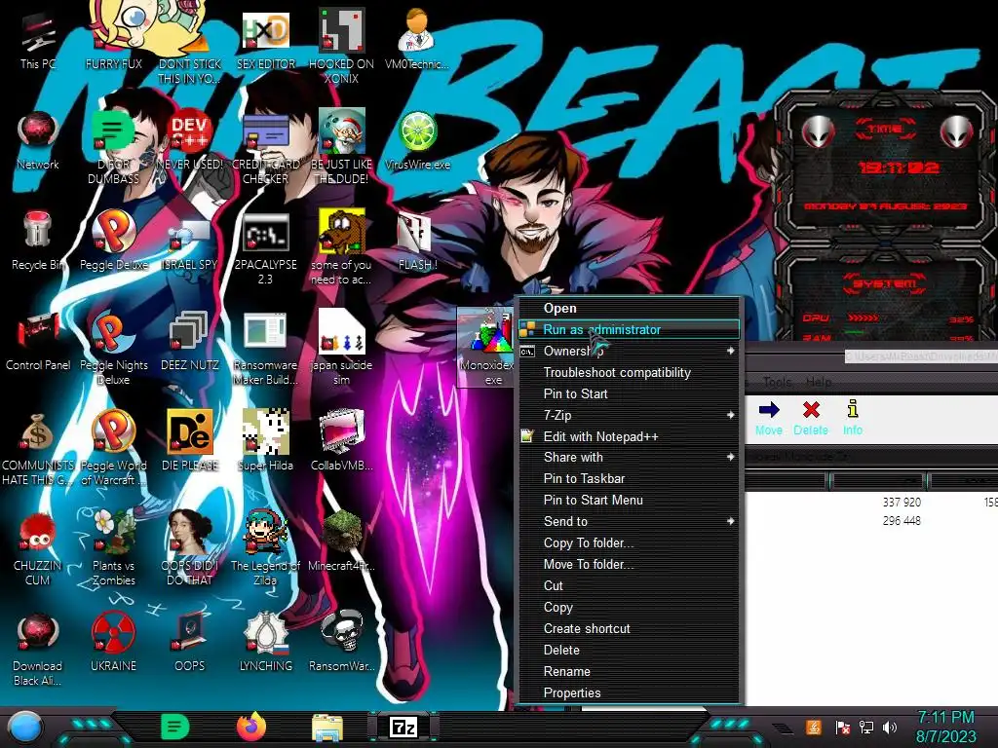Select The Legend of Zilda icon
The image size is (998, 748).
tap(266, 548)
